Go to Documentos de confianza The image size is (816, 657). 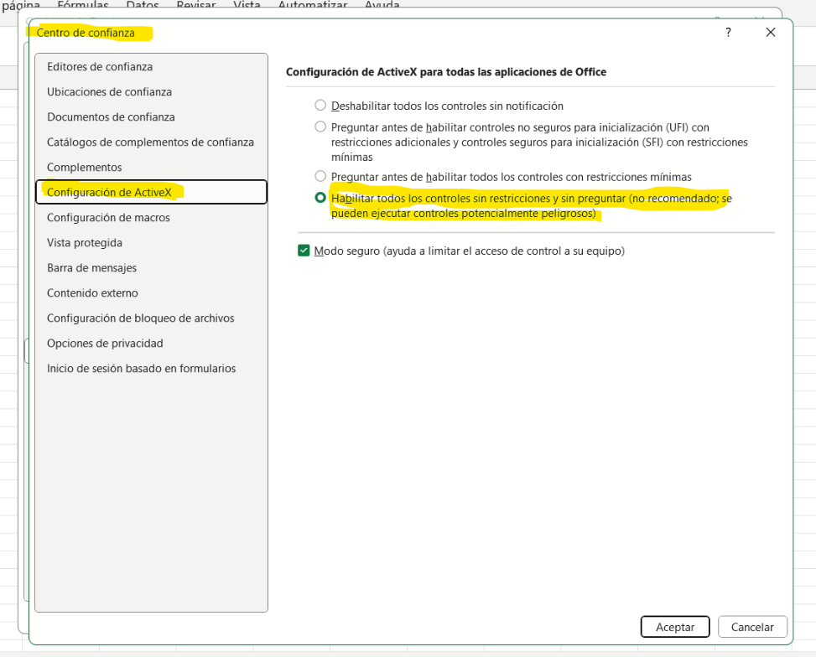(x=151, y=117)
